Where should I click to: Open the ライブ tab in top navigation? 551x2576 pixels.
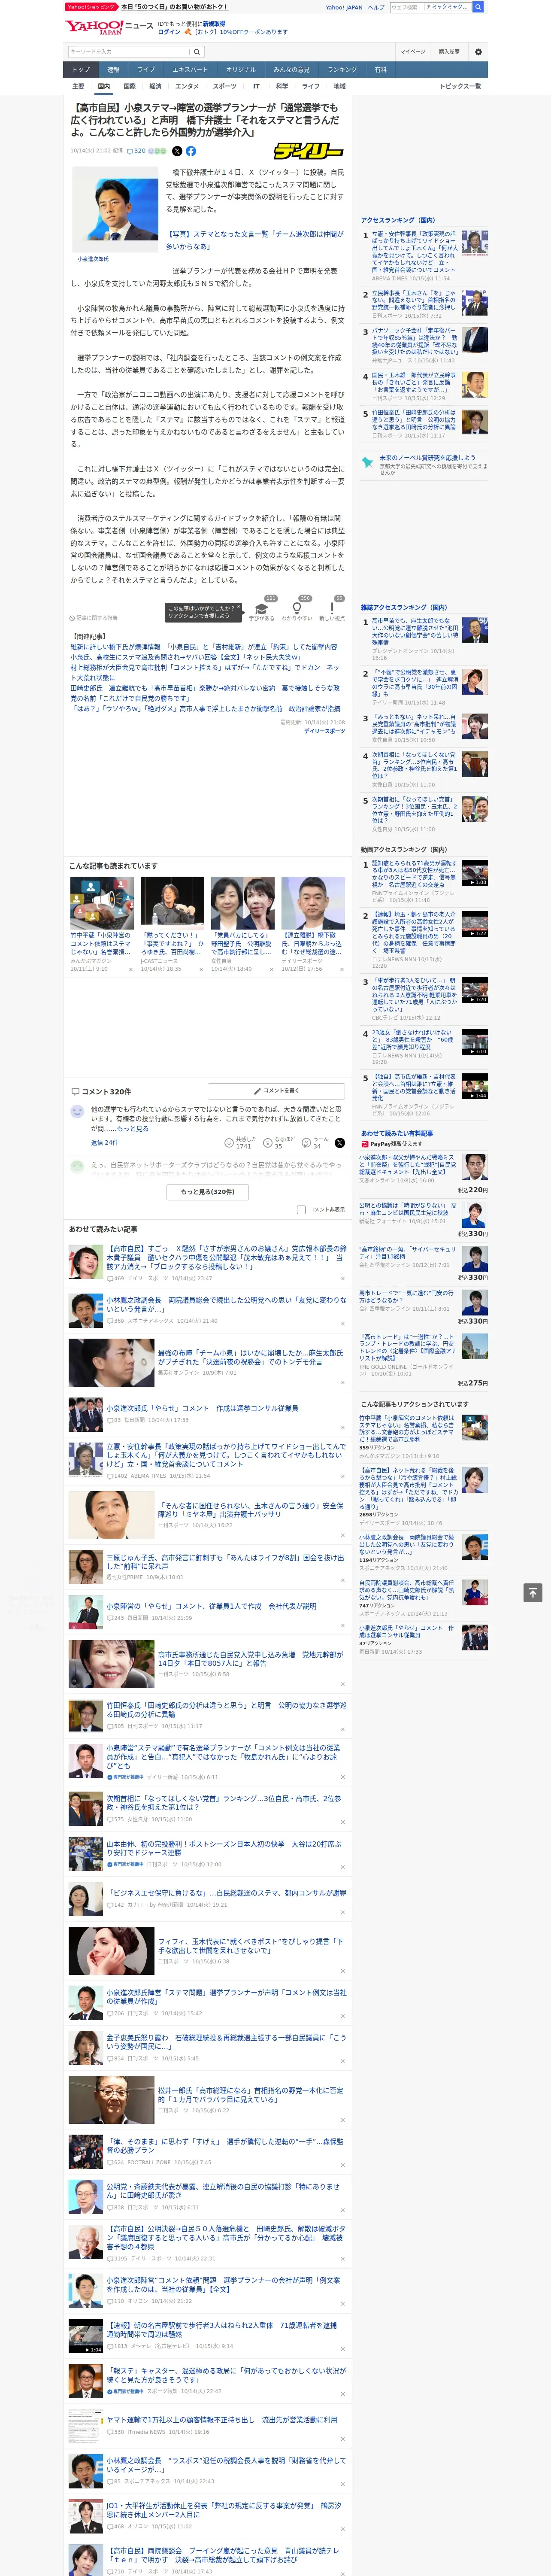(146, 70)
